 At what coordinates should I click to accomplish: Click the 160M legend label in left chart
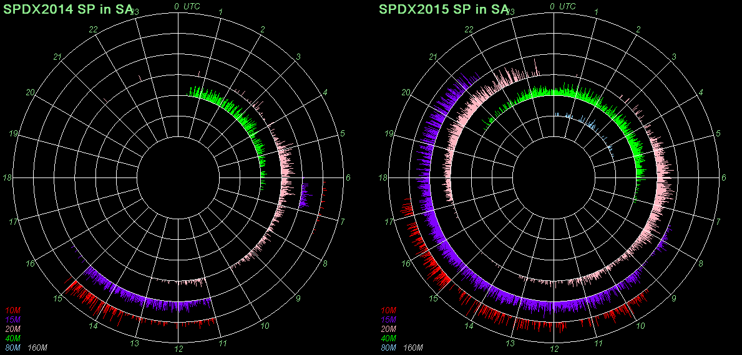[x=38, y=348]
